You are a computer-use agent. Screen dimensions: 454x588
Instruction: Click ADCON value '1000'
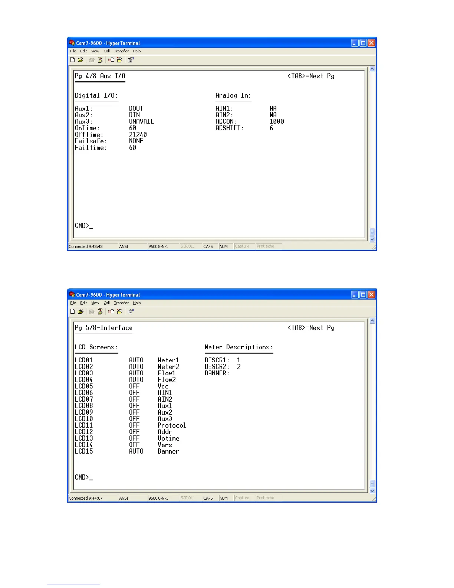[277, 121]
